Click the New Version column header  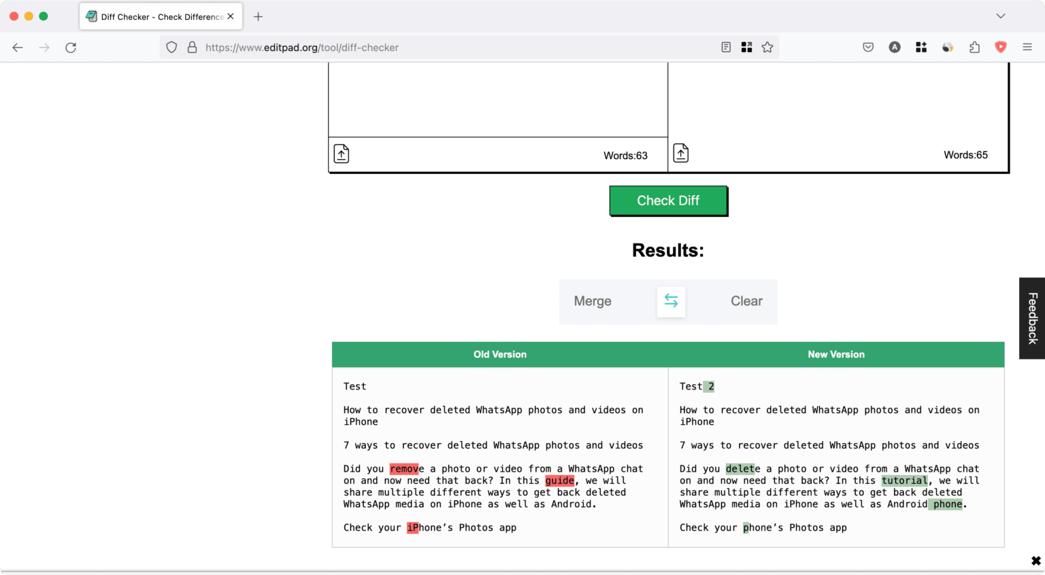836,355
